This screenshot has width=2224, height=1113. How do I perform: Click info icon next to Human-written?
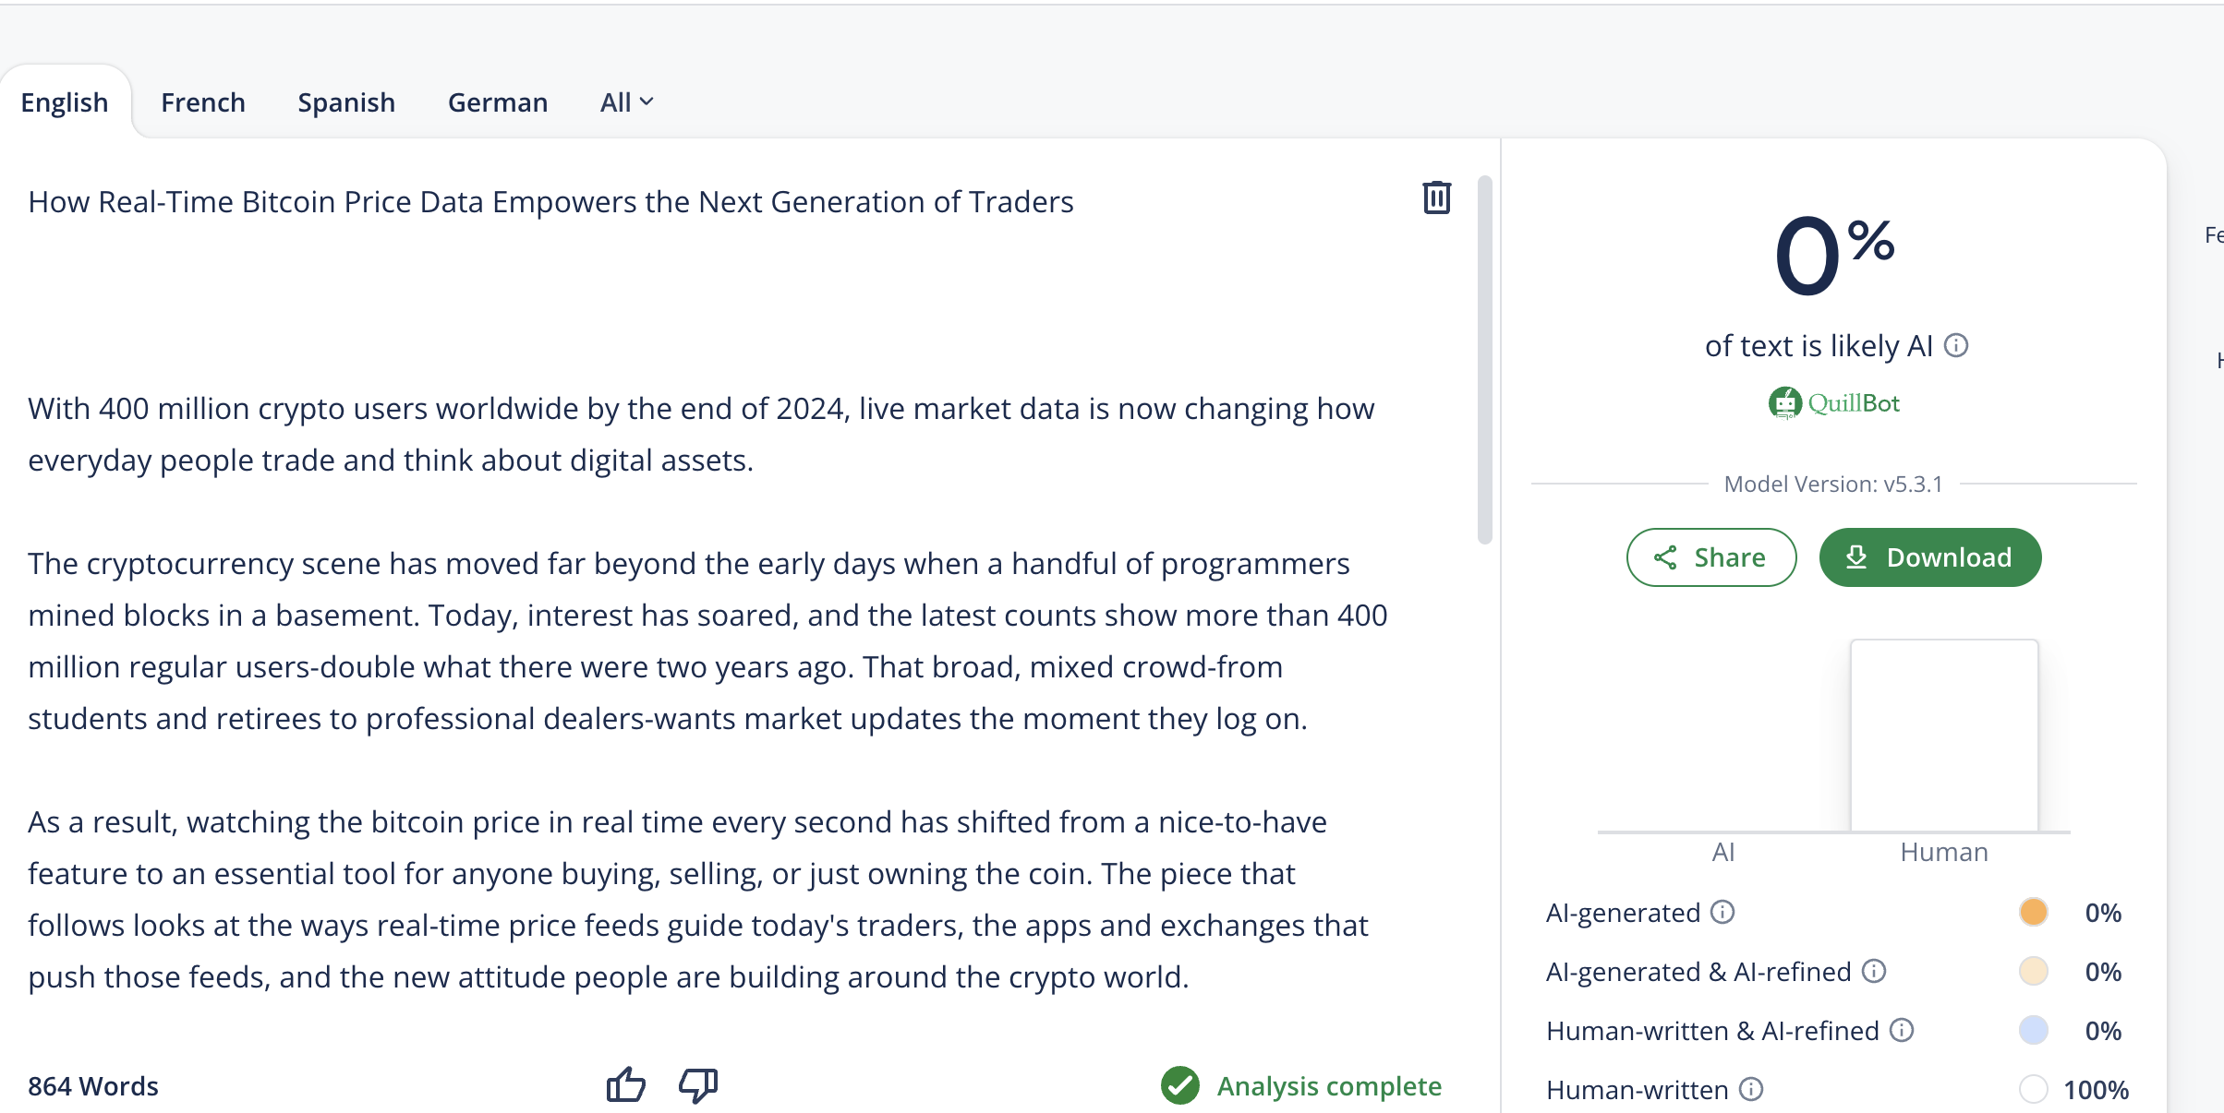point(1751,1090)
